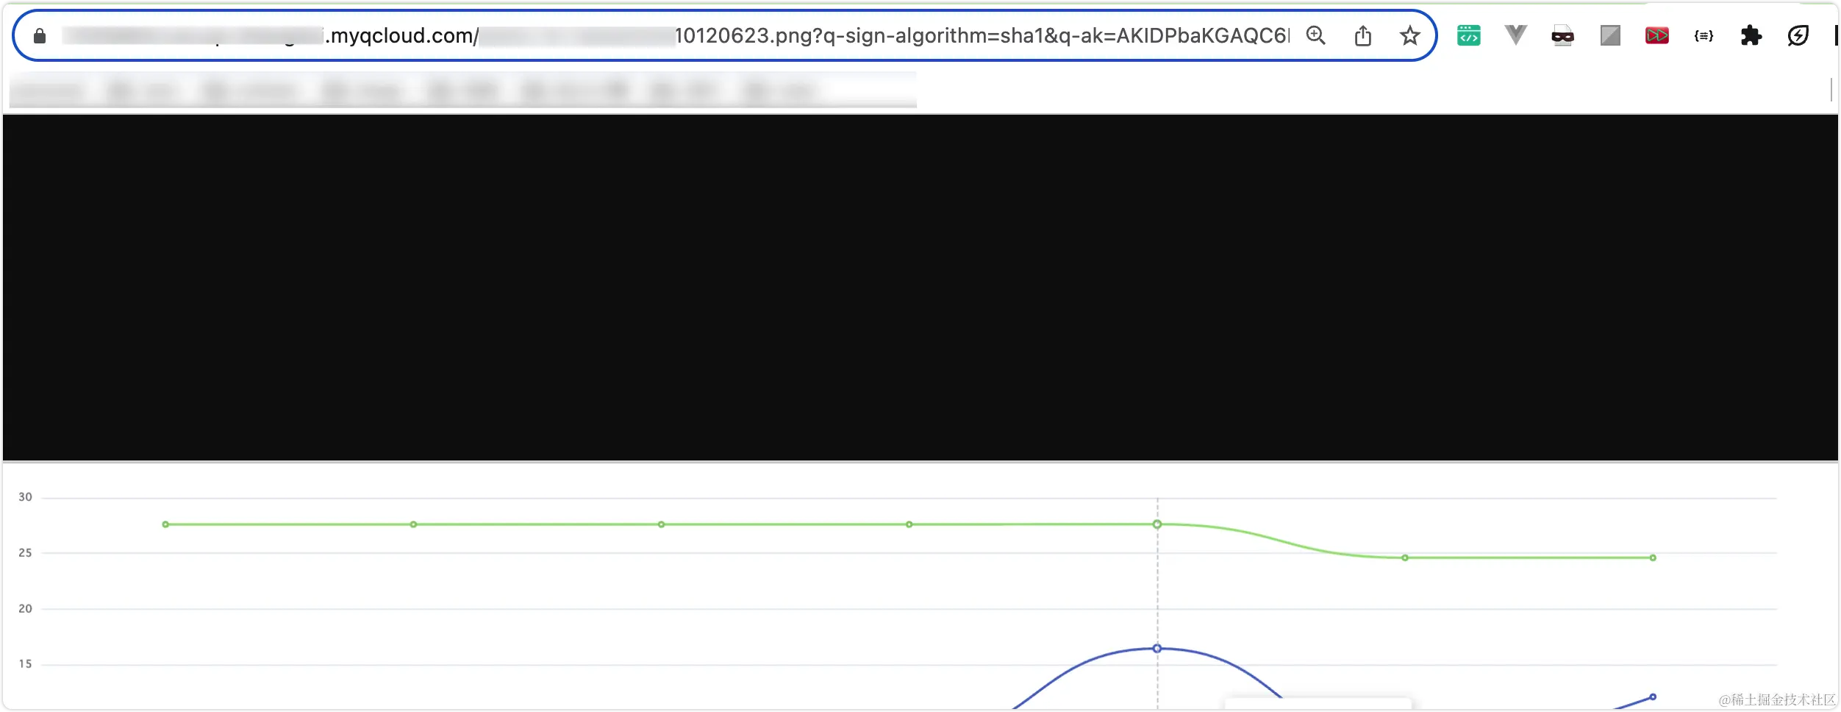This screenshot has width=1841, height=712.
Task: Select the first green line data point
Action: point(165,524)
